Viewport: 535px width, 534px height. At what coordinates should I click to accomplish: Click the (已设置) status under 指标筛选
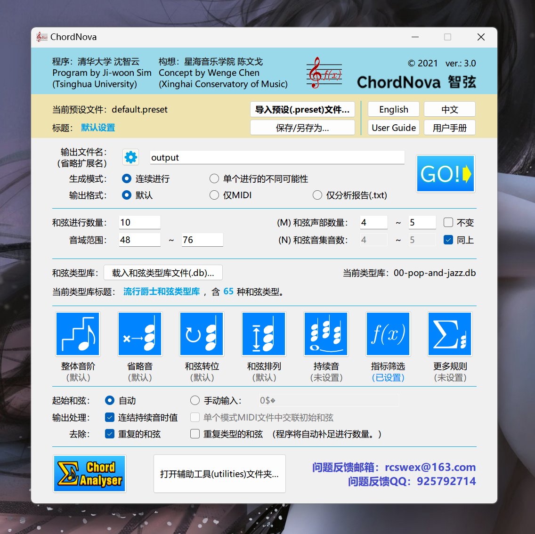(388, 378)
